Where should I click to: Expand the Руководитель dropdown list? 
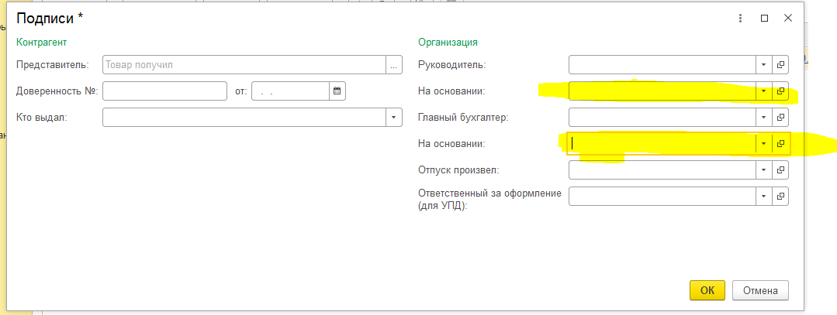[764, 65]
